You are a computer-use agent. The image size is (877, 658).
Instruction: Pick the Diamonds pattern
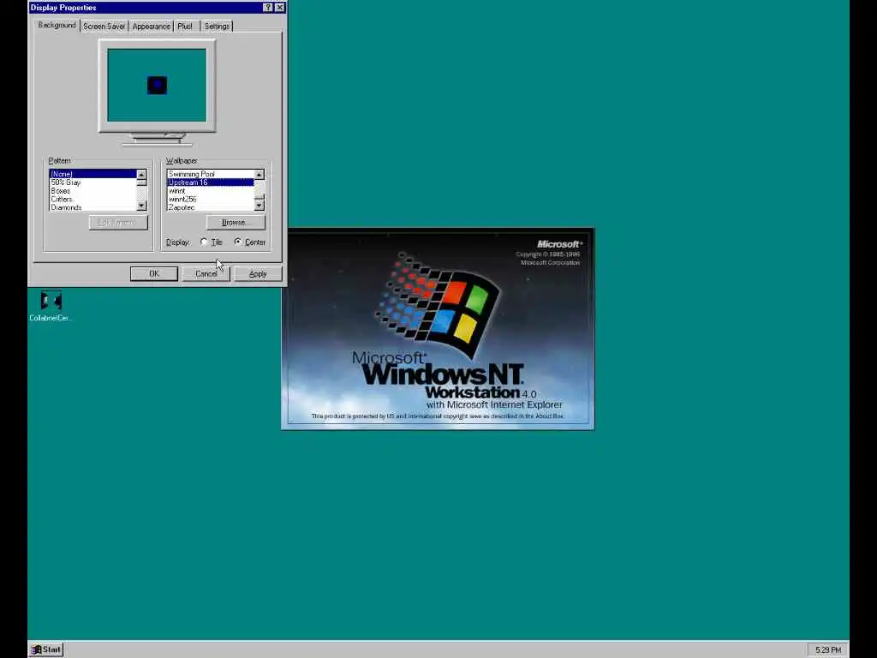[x=92, y=207]
